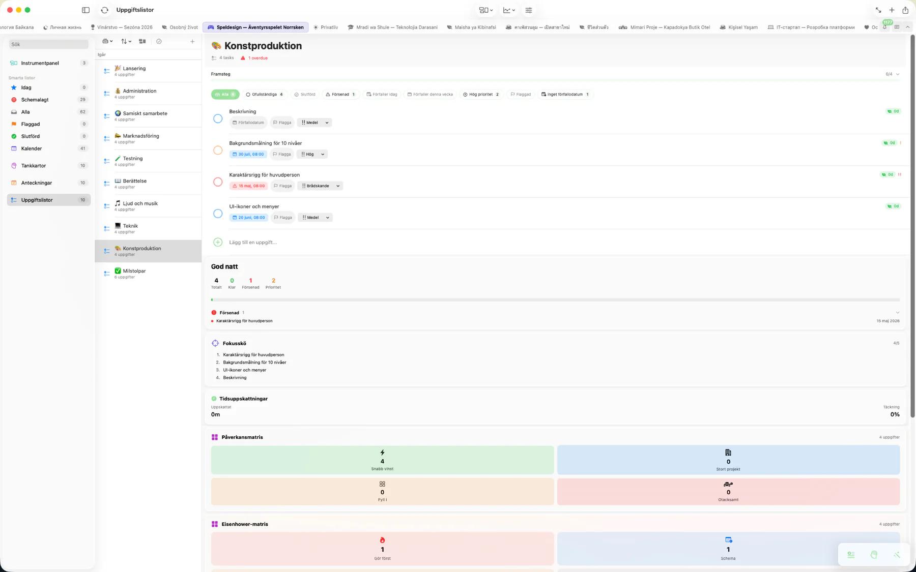Open the notifications bell with 1177 badge
916x572 pixels.
pos(885,27)
